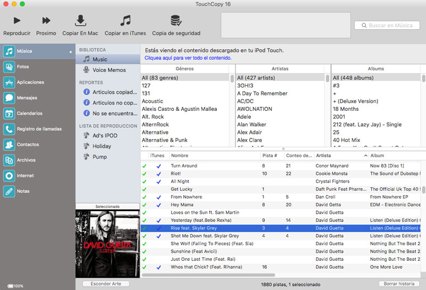Click the search magnifier icon
The width and height of the screenshot is (426, 290).
pos(364,25)
